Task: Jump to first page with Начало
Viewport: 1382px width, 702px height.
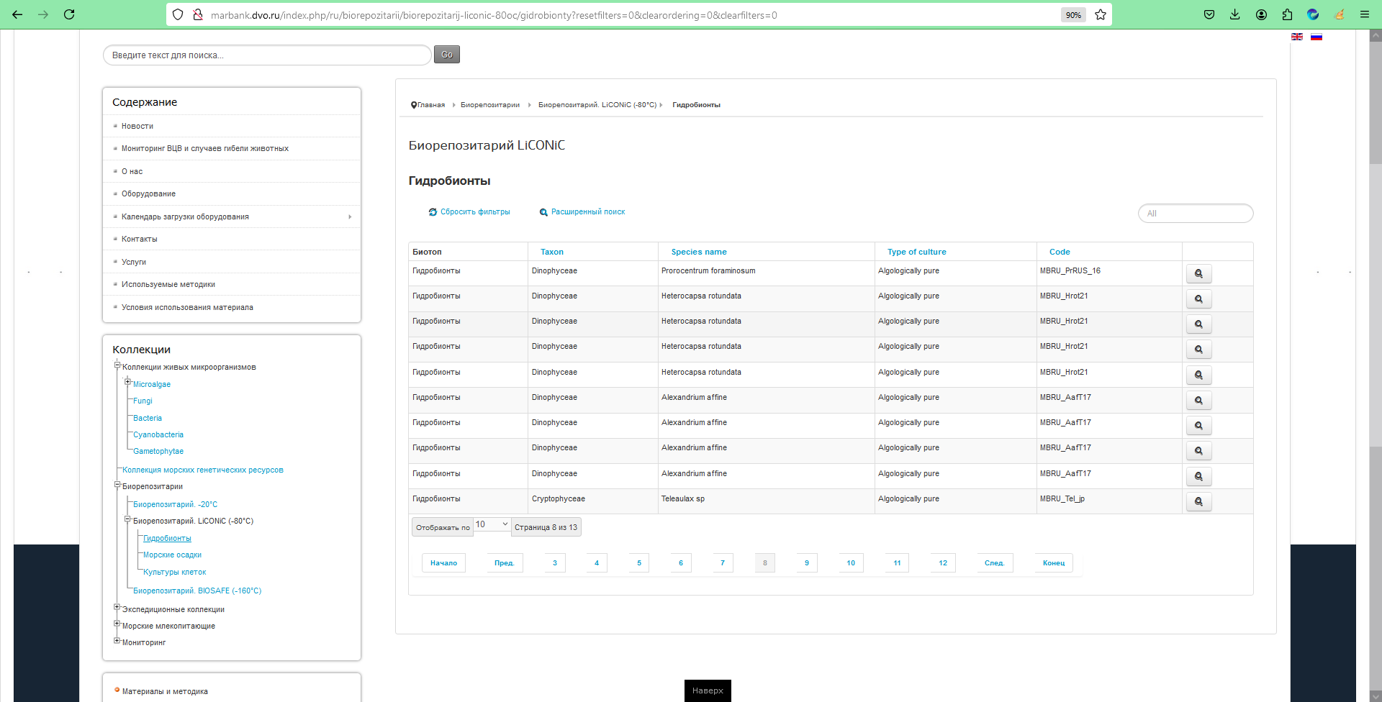Action: coord(444,563)
